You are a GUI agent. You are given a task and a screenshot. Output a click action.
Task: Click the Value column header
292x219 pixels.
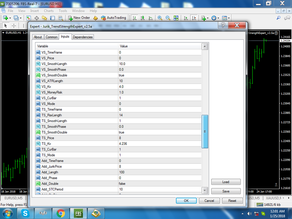click(160, 46)
